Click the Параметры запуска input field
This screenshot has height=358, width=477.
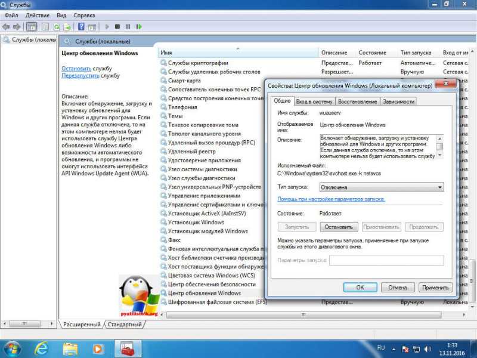[386, 260]
